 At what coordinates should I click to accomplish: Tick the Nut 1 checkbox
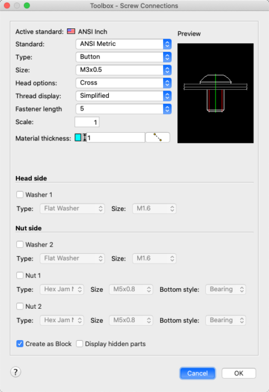pyautogui.click(x=20, y=275)
